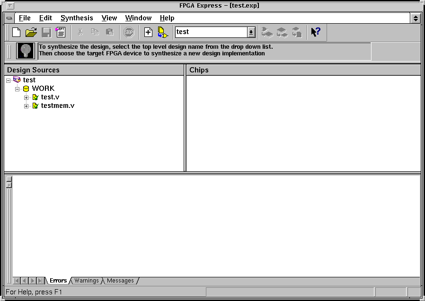The image size is (425, 301).
Task: Click the previous-tab scroll arrow button
Action: [25, 281]
